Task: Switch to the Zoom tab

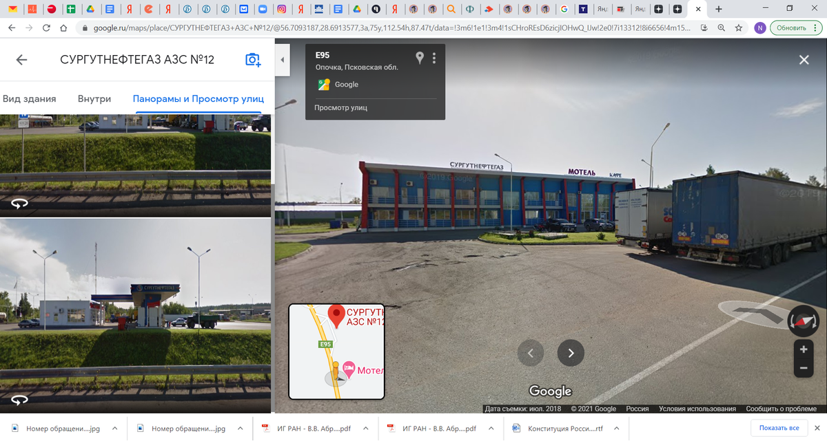Action: point(262,9)
